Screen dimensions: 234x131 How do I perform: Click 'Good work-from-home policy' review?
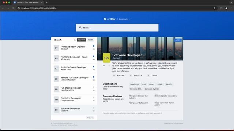tap(164, 104)
